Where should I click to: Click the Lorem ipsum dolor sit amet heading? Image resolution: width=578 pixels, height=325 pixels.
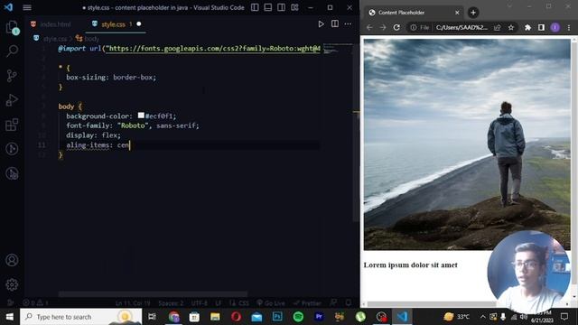(410, 265)
